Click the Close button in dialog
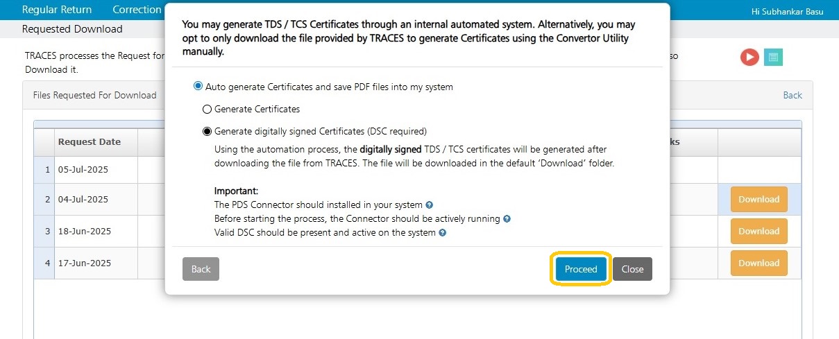Image resolution: width=839 pixels, height=339 pixels. (x=632, y=269)
